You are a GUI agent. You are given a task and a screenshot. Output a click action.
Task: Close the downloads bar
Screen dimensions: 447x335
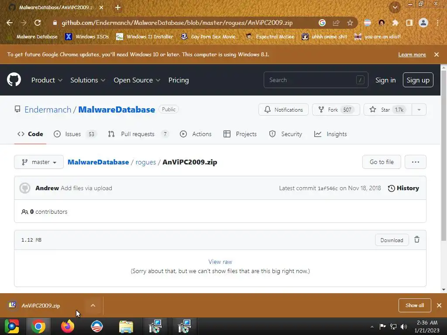[x=439, y=305]
